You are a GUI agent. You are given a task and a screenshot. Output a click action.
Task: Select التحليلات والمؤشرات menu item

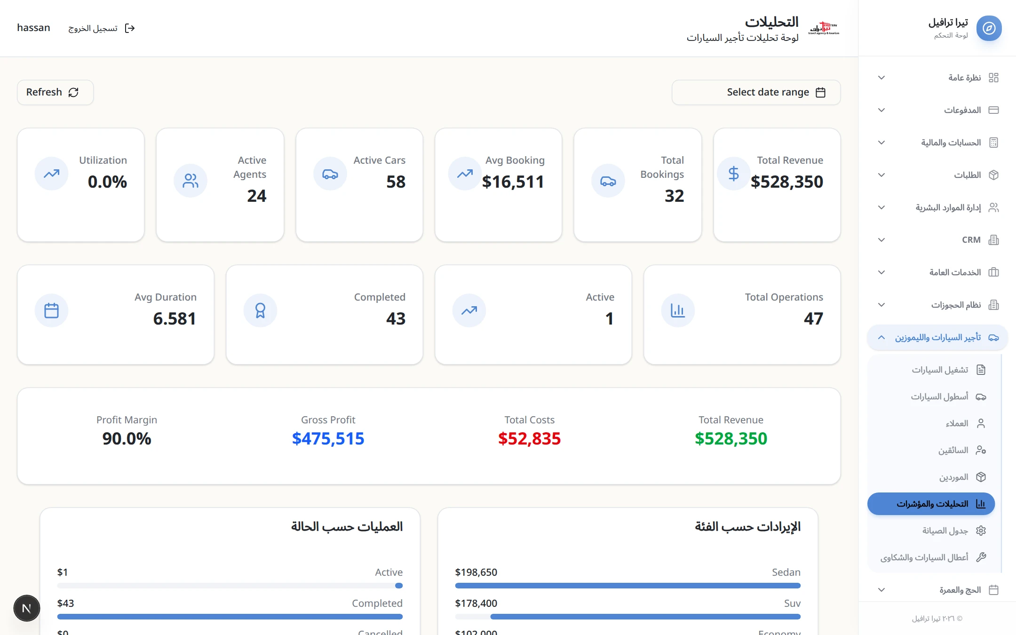[x=931, y=504]
